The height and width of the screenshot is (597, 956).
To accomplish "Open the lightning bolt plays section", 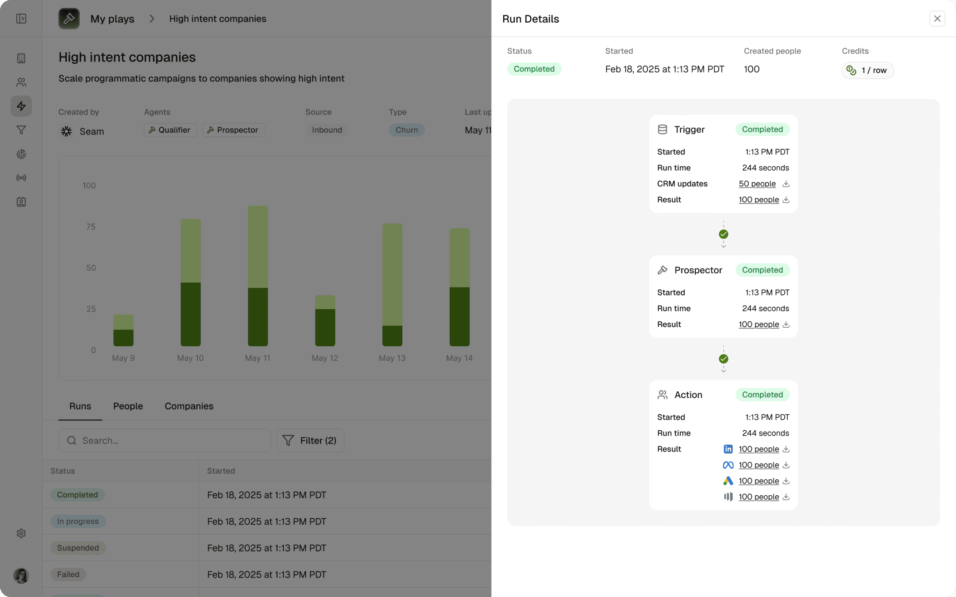I will (21, 106).
